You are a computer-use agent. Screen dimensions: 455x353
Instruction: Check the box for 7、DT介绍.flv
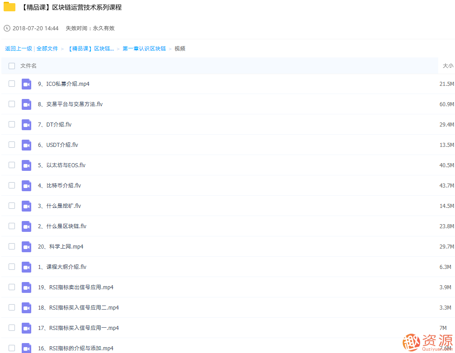pyautogui.click(x=12, y=124)
